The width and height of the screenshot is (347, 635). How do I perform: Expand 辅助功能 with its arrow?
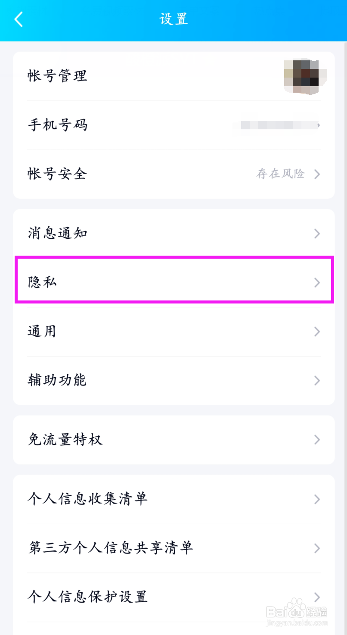coord(317,381)
